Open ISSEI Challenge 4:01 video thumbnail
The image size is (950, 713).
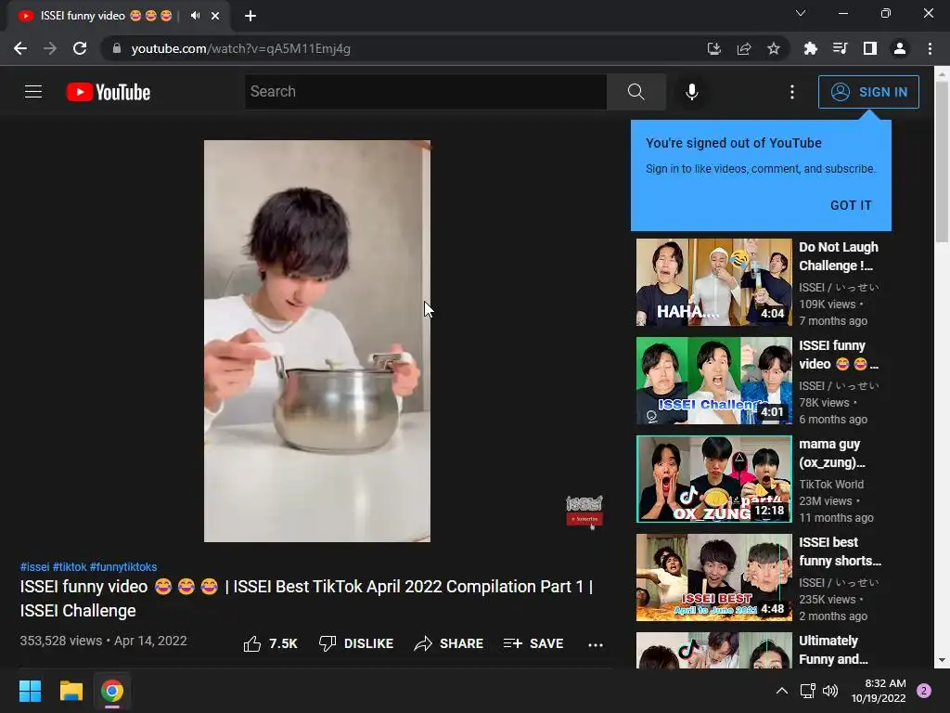click(713, 380)
